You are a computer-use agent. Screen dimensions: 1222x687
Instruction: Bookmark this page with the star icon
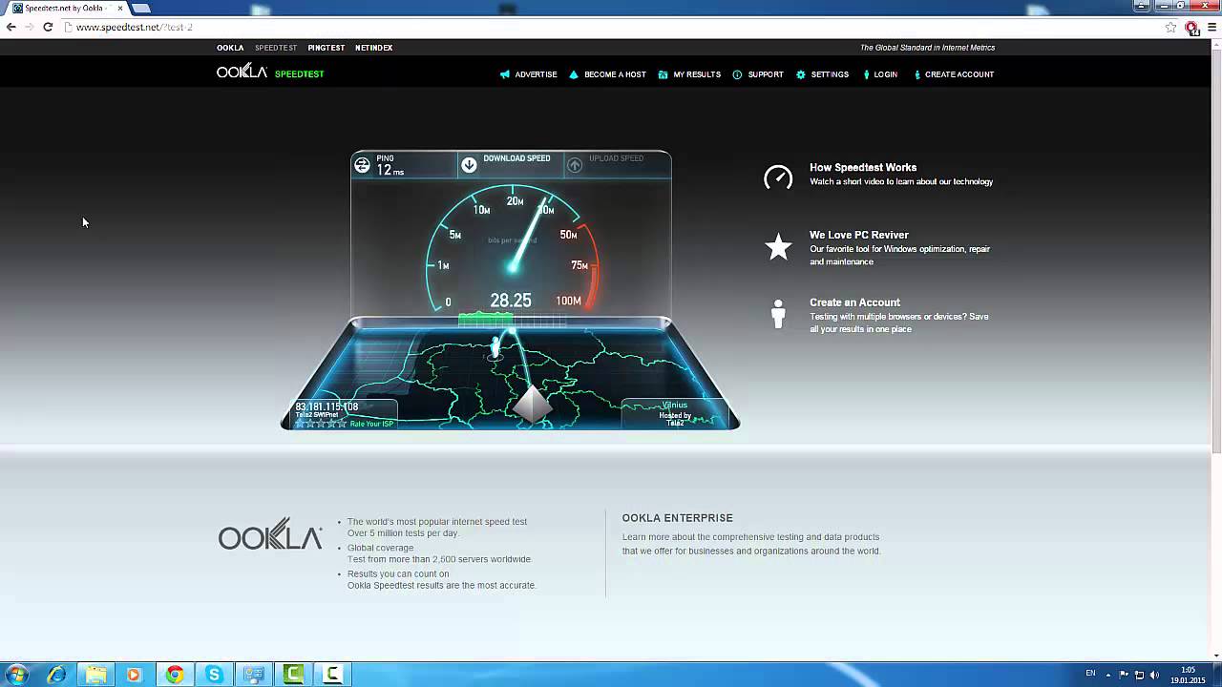[1170, 27]
